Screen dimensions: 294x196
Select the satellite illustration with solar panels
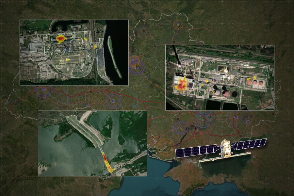pos(221,150)
